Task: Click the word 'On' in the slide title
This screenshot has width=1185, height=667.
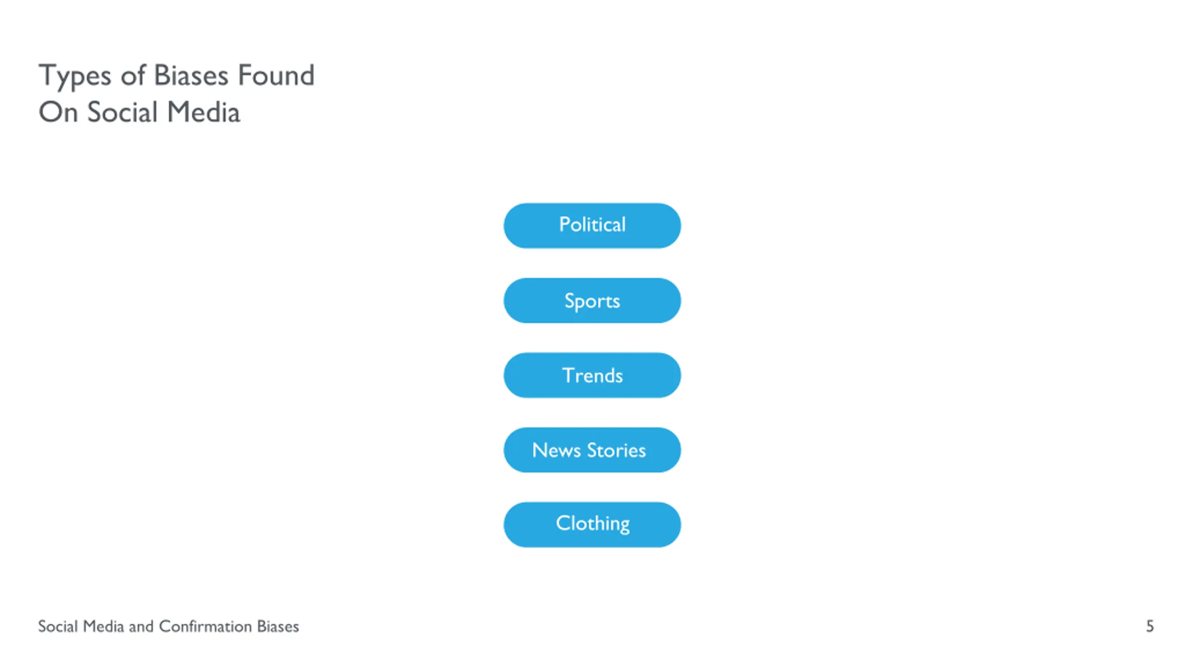Action: click(58, 112)
